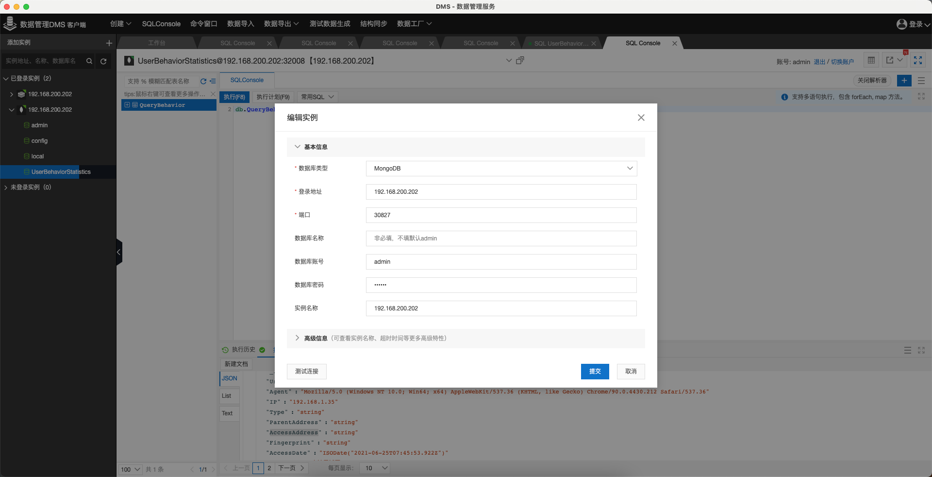Select the JSON result view option

click(229, 378)
